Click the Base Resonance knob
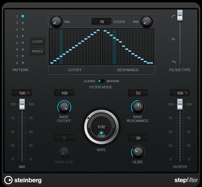Image resolution: width=202 pixels, height=187 pixels. pyautogui.click(x=138, y=107)
